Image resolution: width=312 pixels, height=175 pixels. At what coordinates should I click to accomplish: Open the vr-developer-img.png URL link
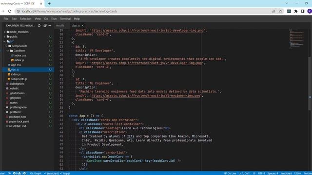tap(146, 63)
